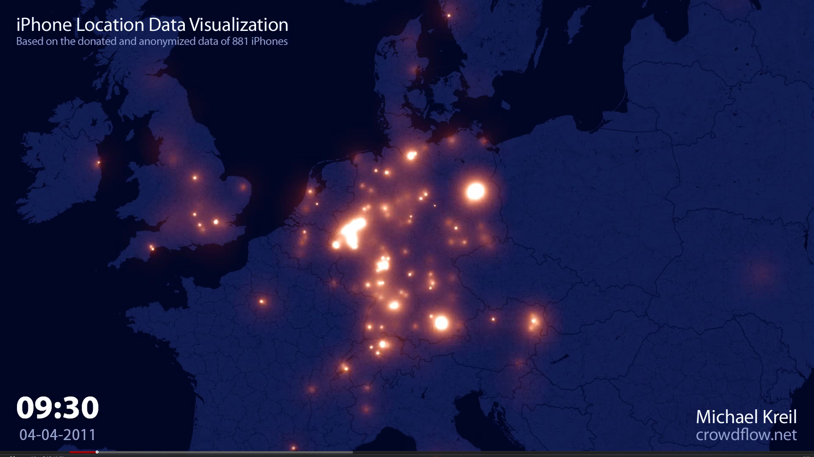
Task: Click the bright dot in southeast England
Action: coord(216,222)
